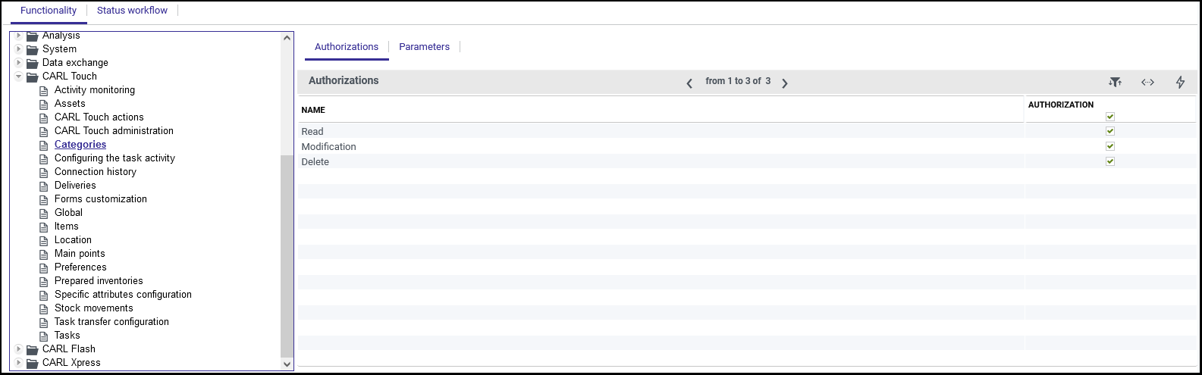Click the CARL Touch folder icon

32,77
